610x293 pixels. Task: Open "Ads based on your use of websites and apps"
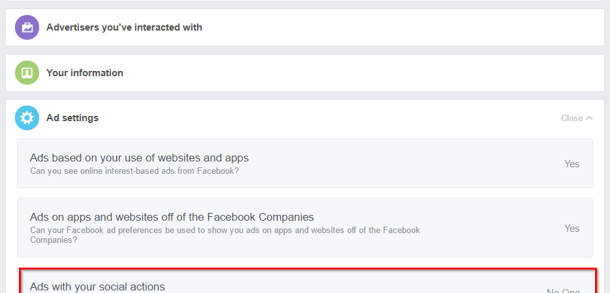139,158
